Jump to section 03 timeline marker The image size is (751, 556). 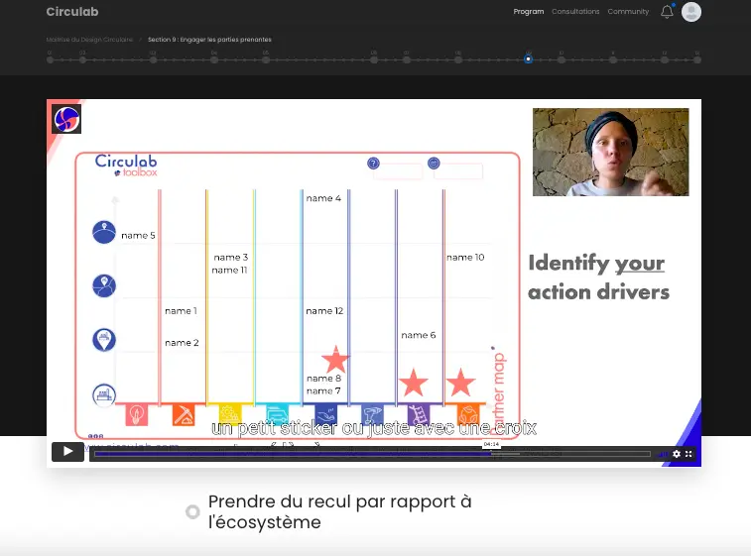[x=153, y=59]
